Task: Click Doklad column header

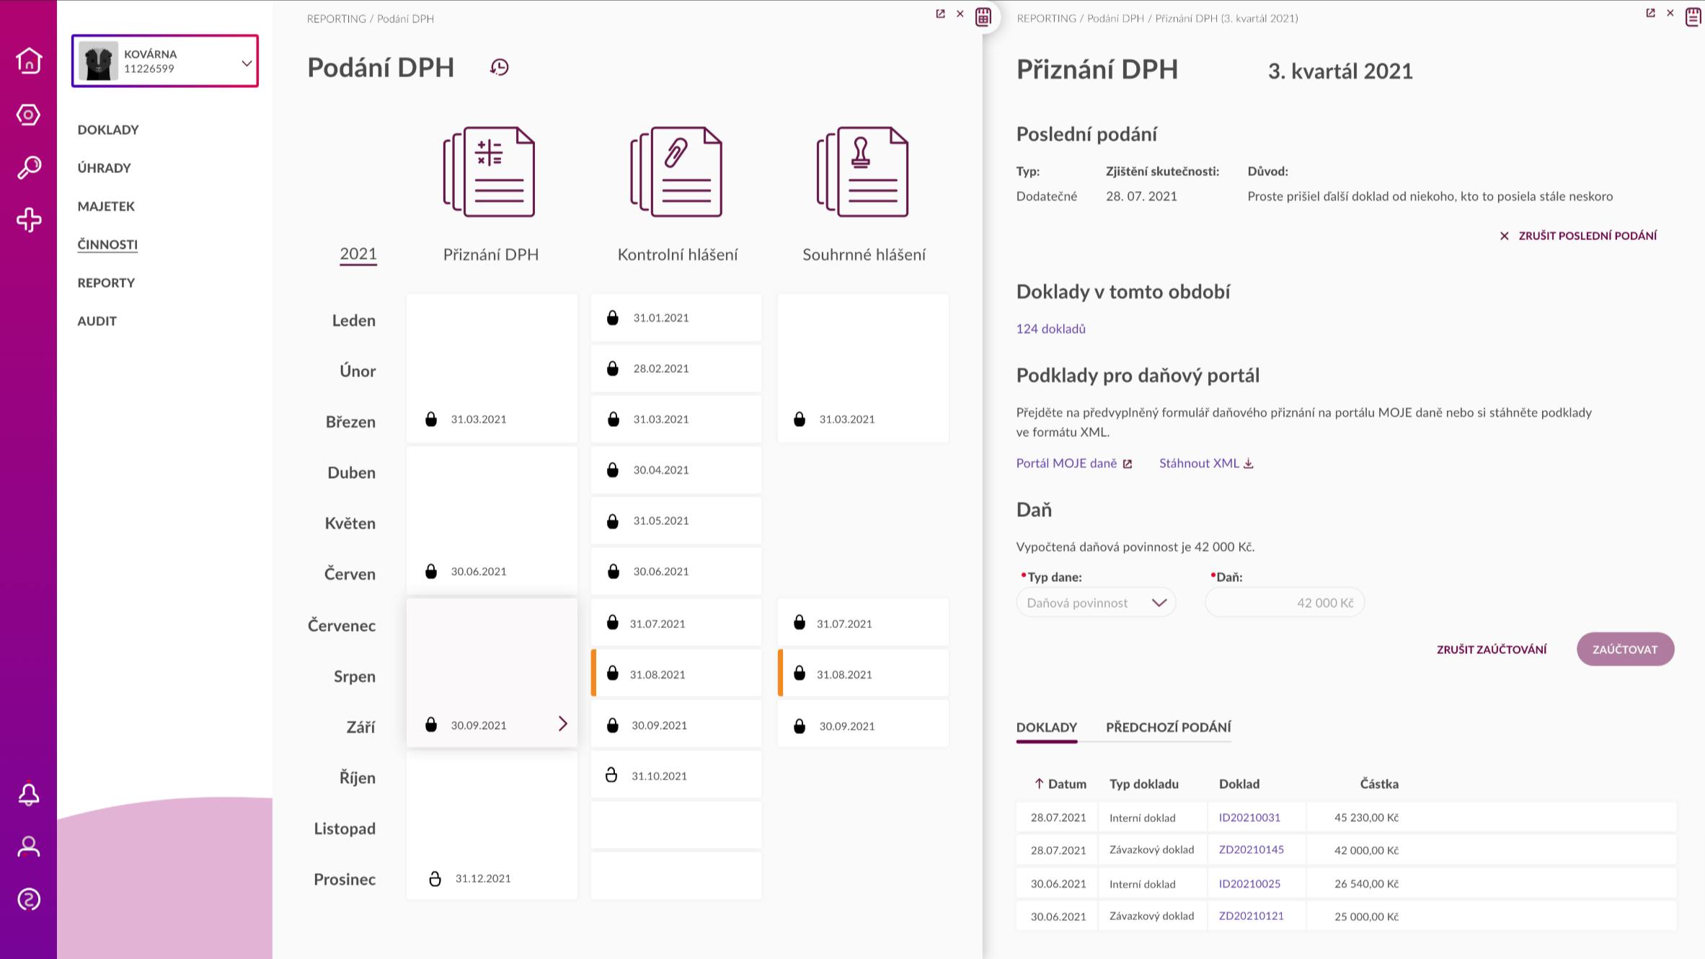Action: pos(1239,784)
